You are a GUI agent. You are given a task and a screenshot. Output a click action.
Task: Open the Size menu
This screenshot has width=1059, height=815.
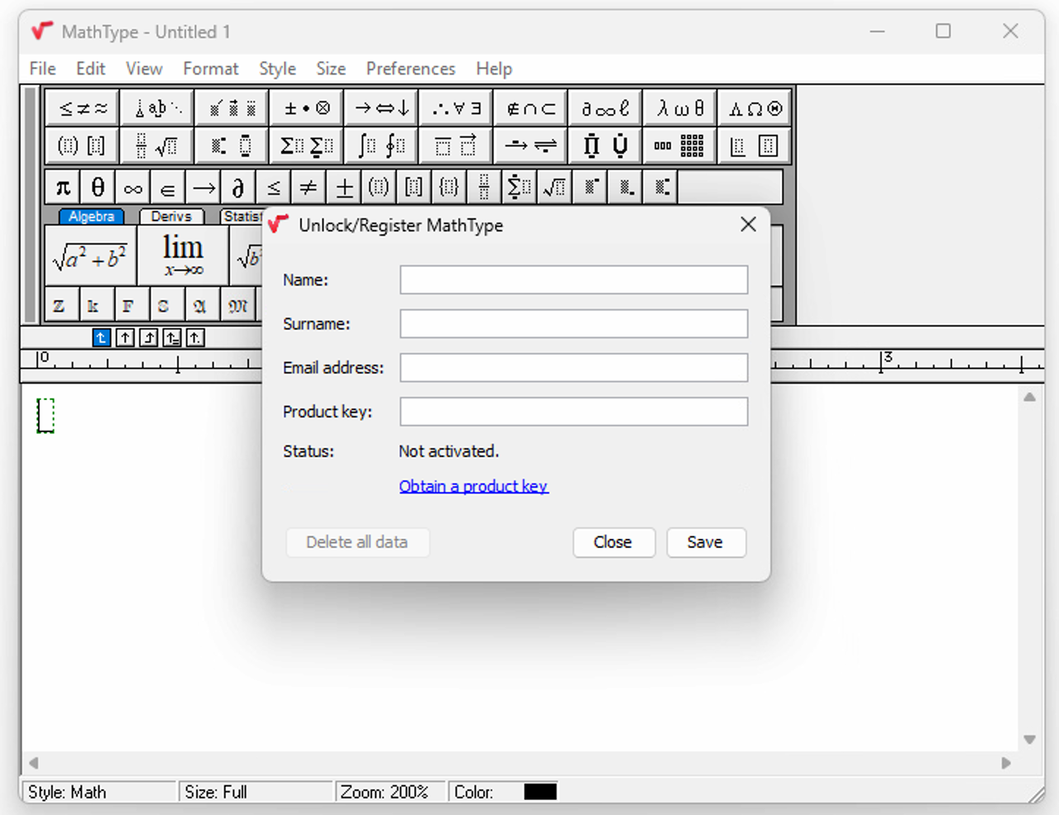[331, 69]
